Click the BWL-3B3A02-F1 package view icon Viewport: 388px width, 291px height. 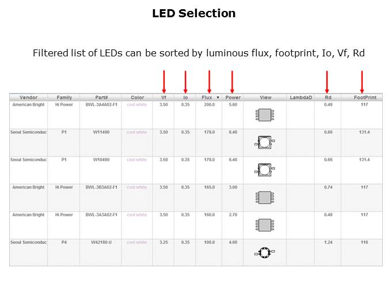tap(265, 197)
